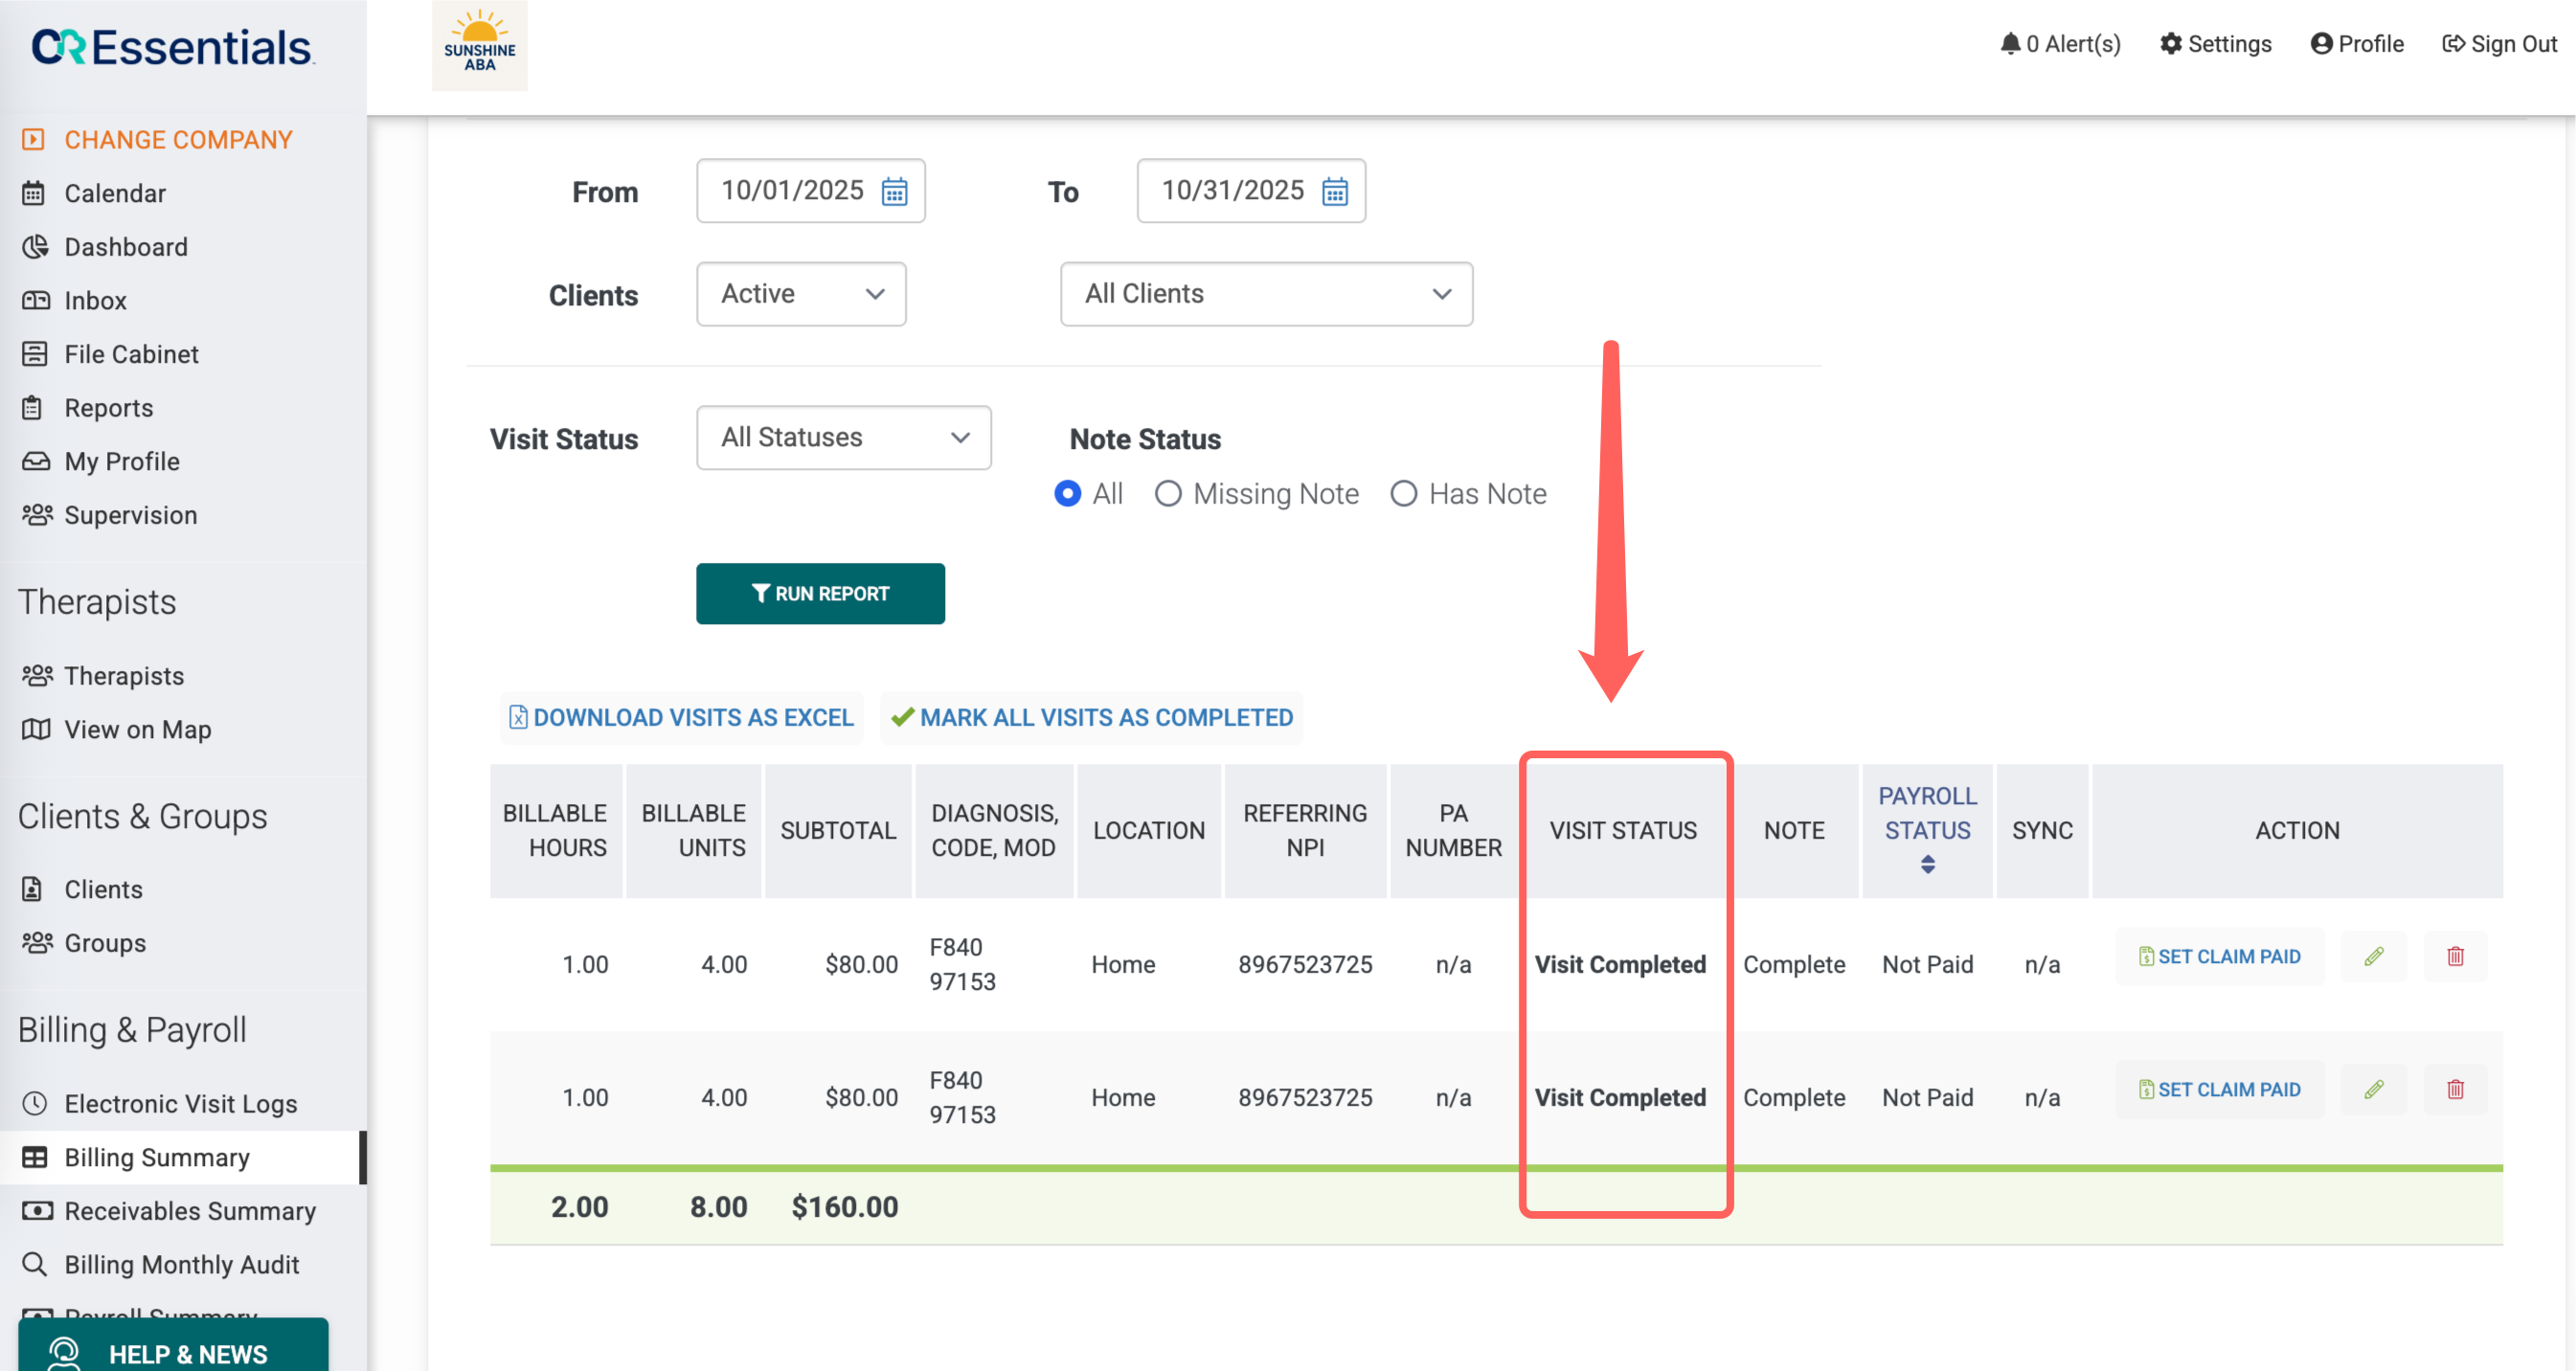2576x1371 pixels.
Task: Click Set Claim Paid in first row
Action: click(2219, 957)
